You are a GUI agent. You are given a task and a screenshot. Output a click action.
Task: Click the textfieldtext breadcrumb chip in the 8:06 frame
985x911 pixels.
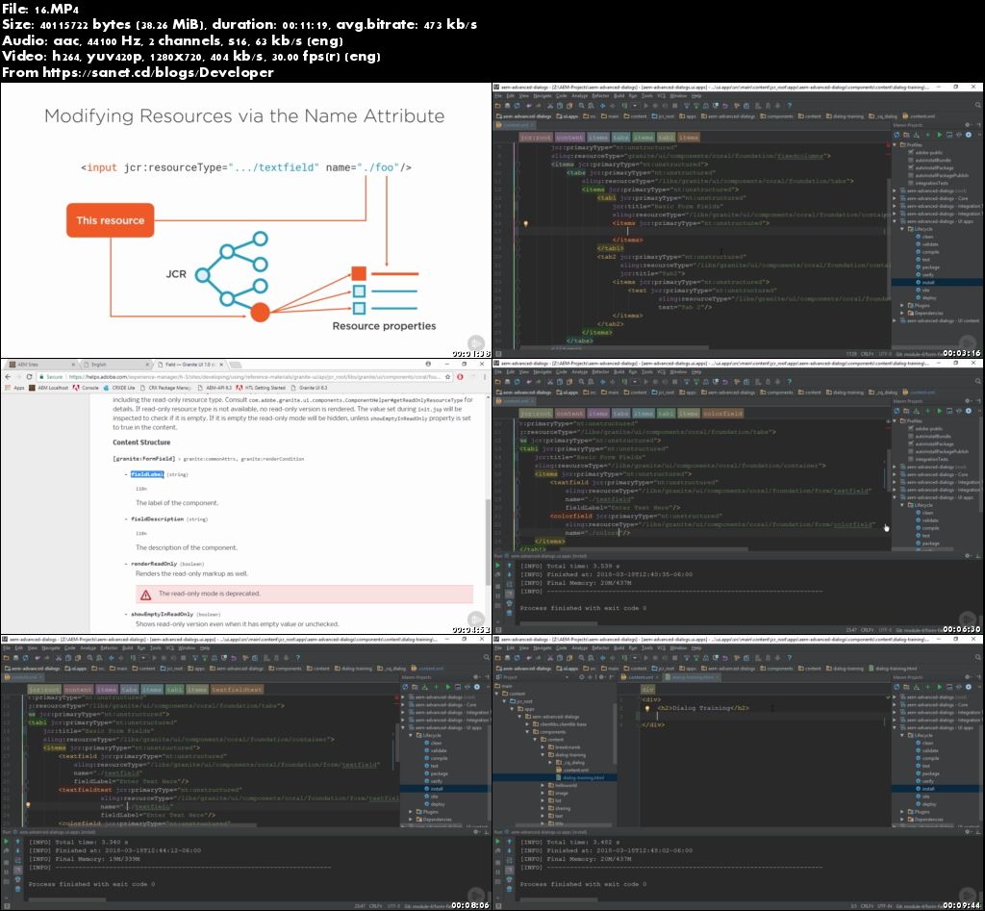tap(237, 690)
